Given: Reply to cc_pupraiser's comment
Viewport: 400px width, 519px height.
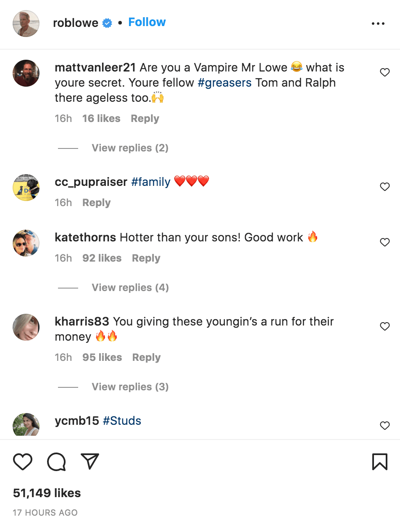Looking at the screenshot, I should click(96, 203).
